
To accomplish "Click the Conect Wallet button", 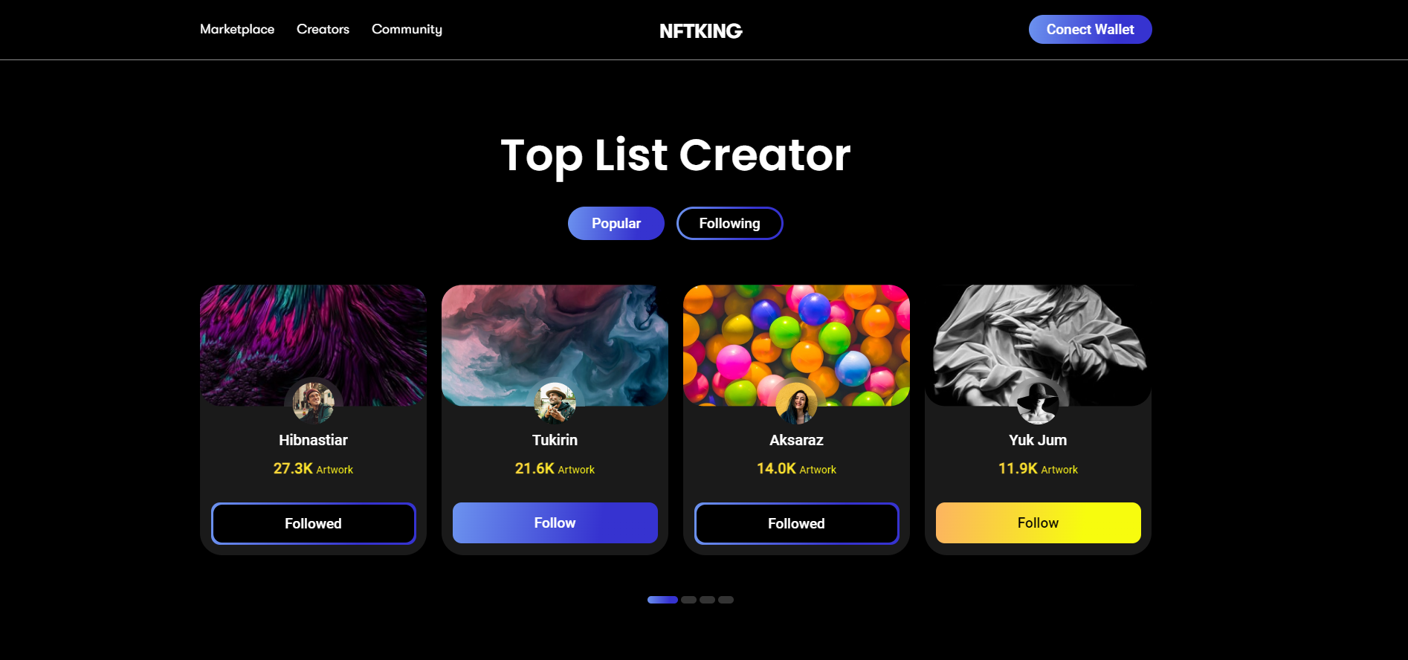I will click(x=1090, y=29).
